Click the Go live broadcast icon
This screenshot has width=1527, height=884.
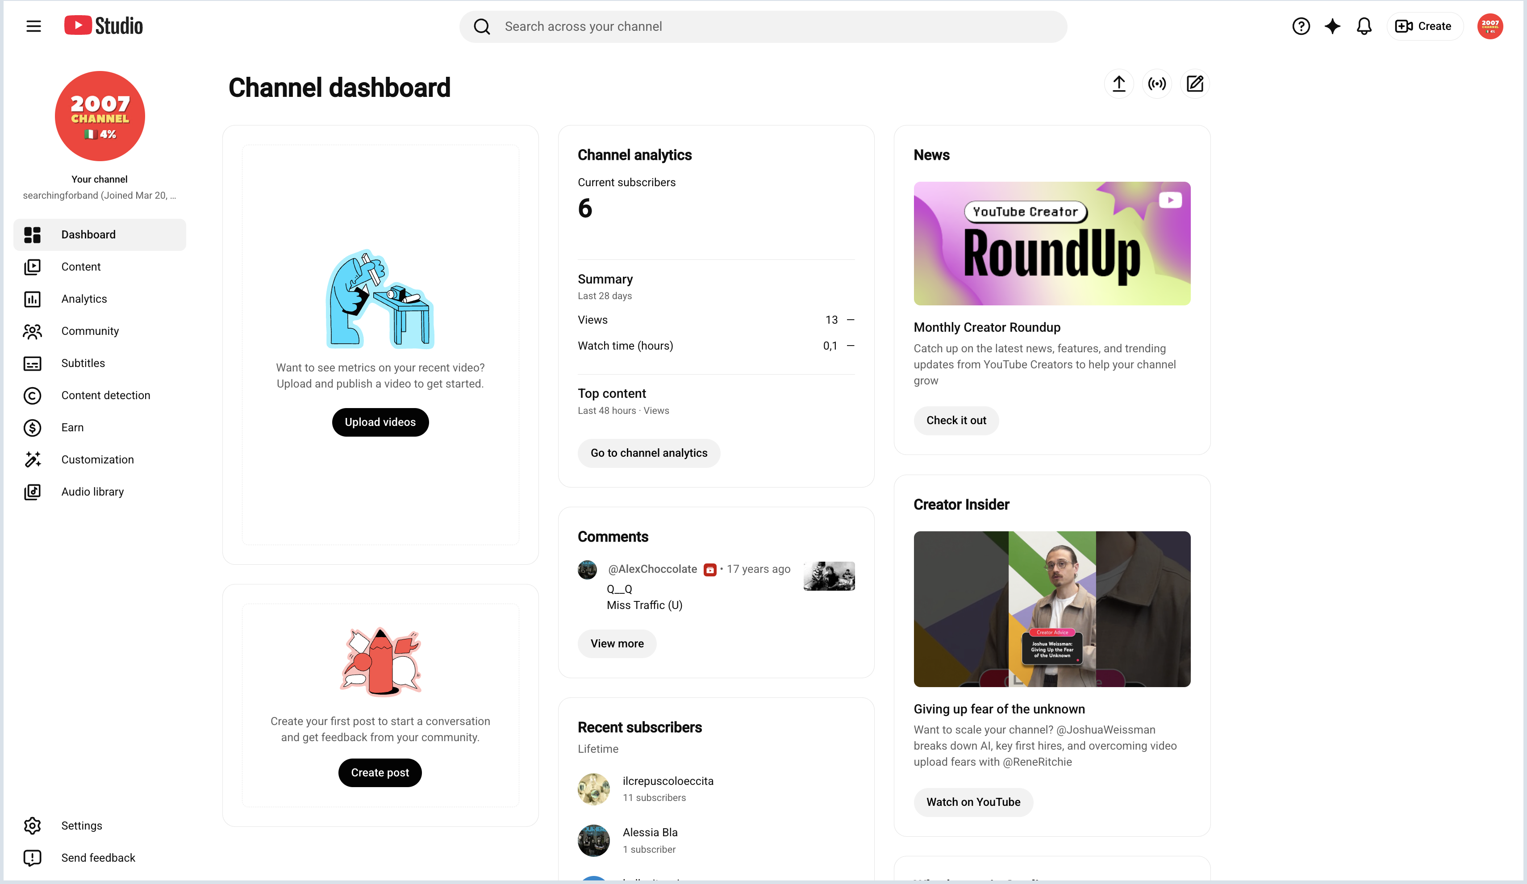tap(1157, 83)
